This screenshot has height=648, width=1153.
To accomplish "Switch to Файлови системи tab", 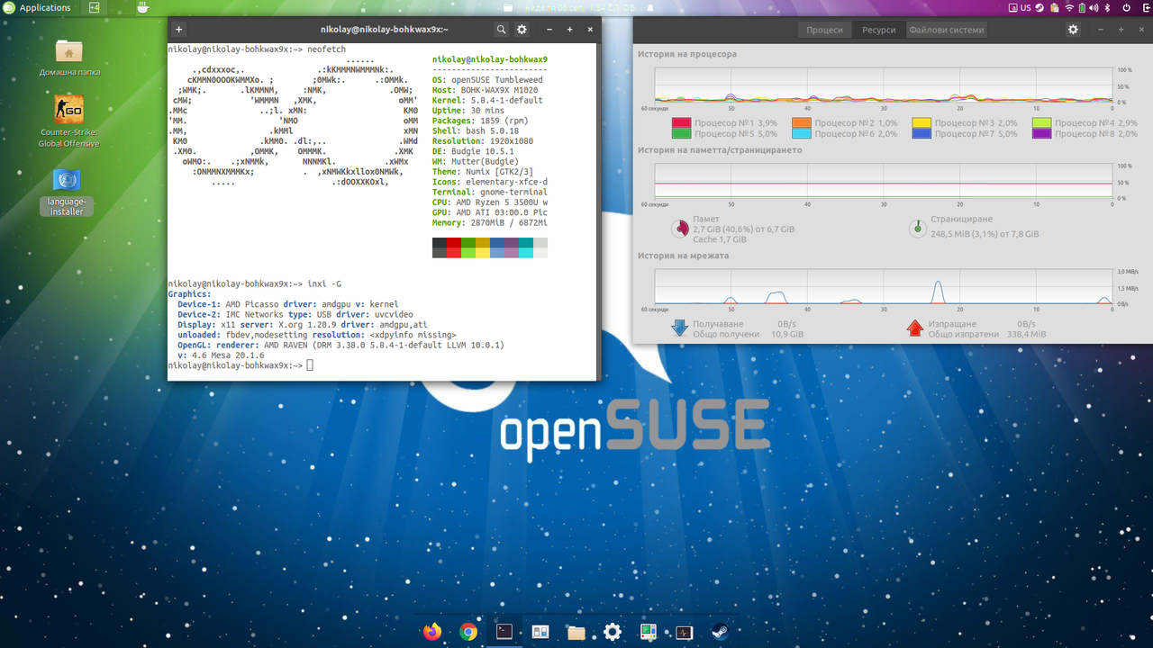I will [x=946, y=30].
